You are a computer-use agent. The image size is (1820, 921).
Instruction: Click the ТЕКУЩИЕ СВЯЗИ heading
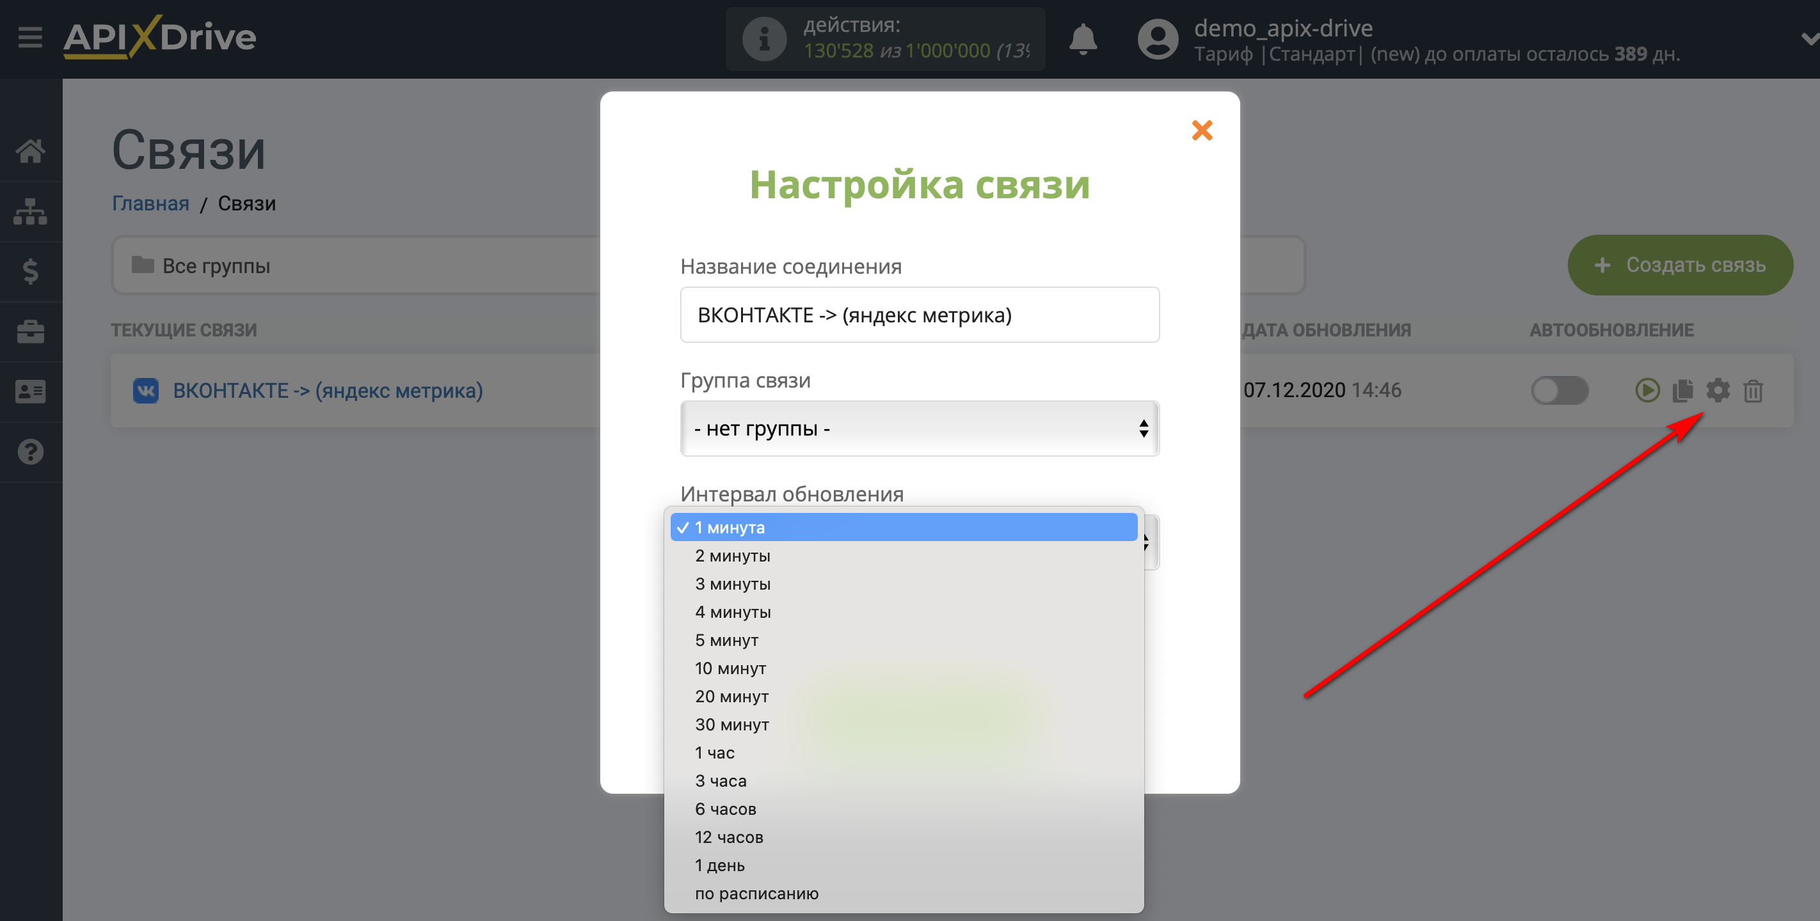tap(184, 330)
